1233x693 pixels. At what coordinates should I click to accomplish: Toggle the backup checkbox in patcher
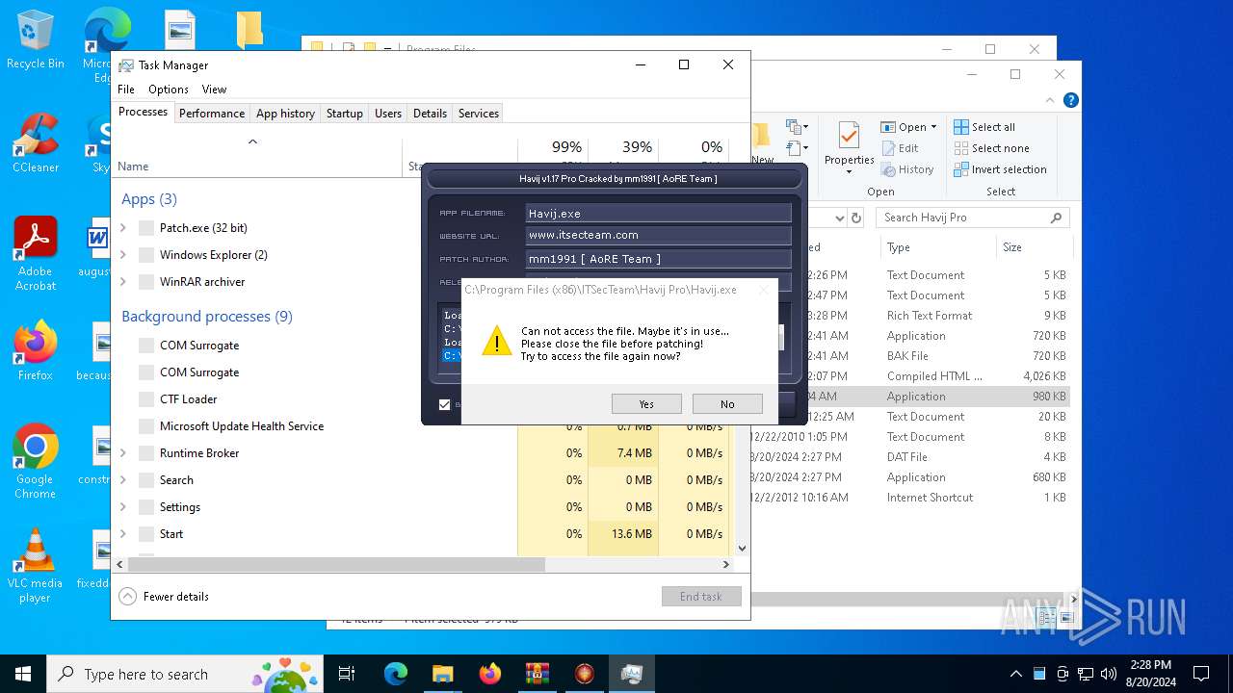tap(444, 404)
